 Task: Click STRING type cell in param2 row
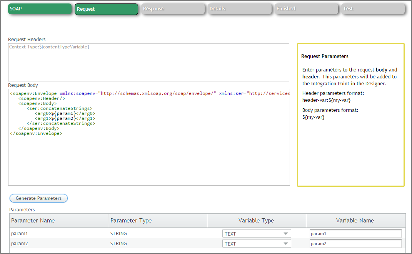point(118,244)
